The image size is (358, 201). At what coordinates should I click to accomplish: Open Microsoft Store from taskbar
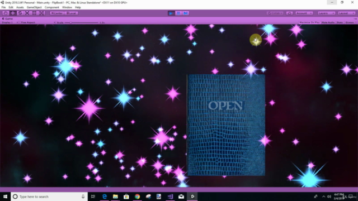click(x=126, y=197)
